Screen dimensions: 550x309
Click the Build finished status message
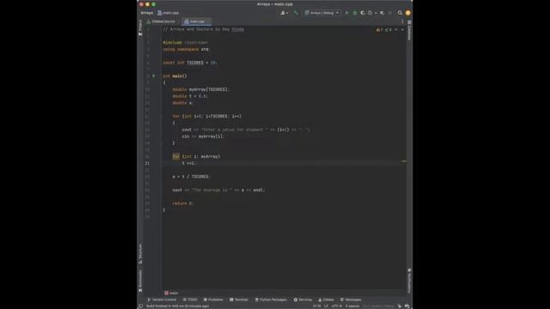[178, 306]
